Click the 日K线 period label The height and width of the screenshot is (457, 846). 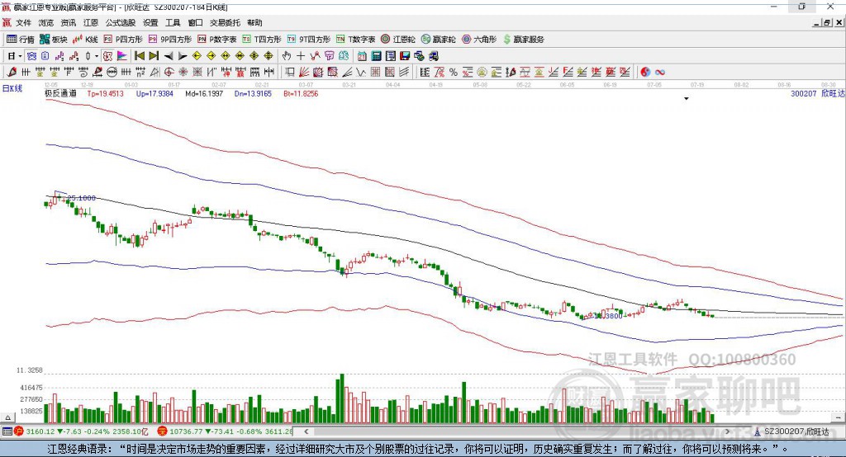coord(12,88)
